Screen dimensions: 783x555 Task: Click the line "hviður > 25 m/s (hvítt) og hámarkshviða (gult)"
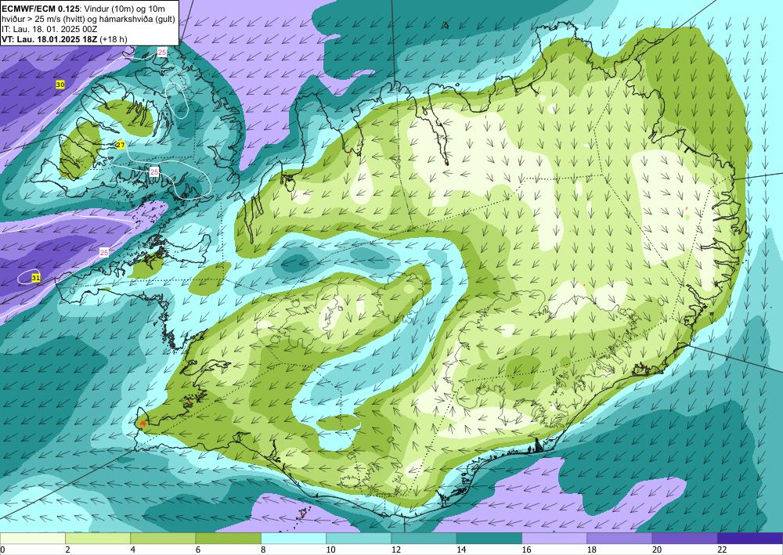click(88, 19)
